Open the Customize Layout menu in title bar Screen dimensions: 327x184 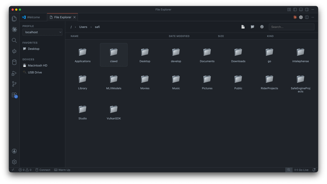point(289,10)
